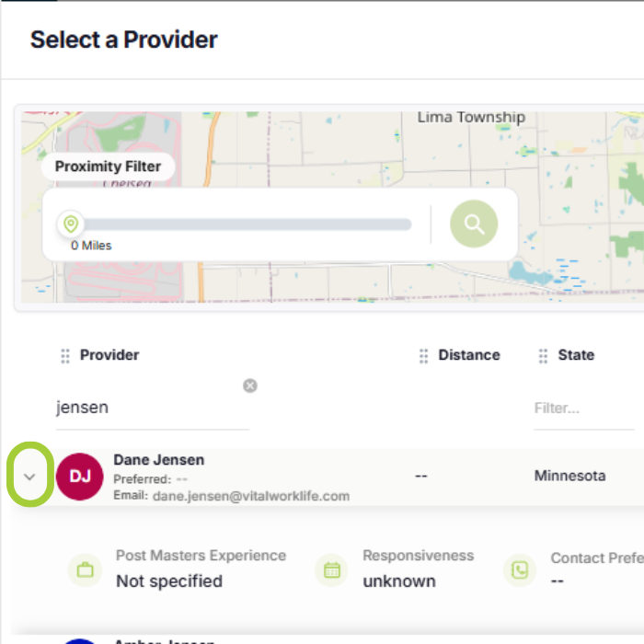The height and width of the screenshot is (644, 644).
Task: Click the Distance column drag handle icon
Action: point(423,356)
